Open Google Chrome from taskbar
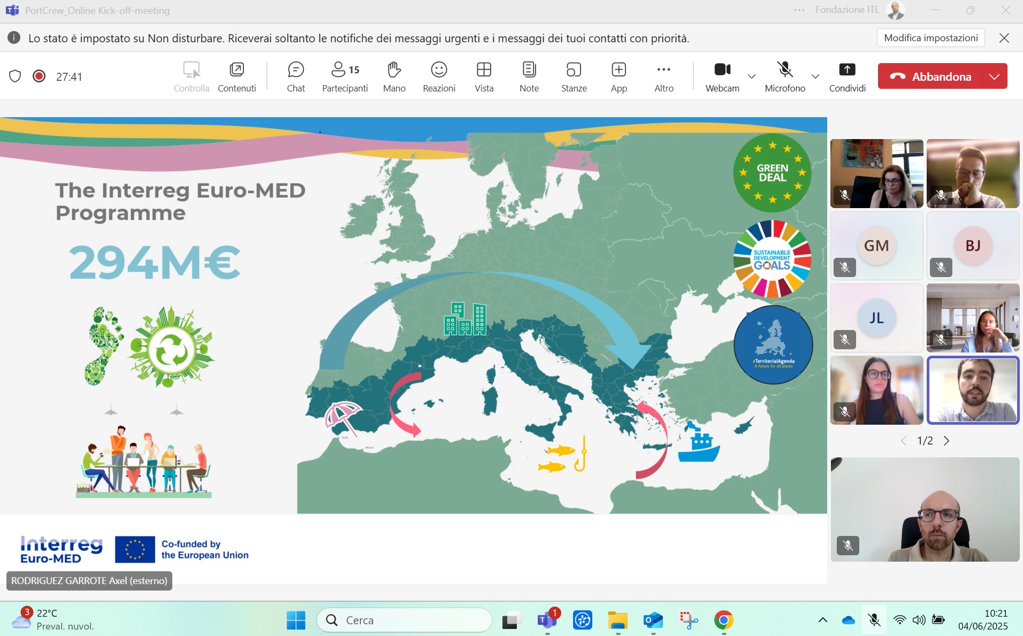 pyautogui.click(x=724, y=620)
